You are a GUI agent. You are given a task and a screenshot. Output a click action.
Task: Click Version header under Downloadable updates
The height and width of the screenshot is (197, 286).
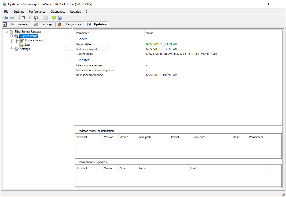click(110, 168)
